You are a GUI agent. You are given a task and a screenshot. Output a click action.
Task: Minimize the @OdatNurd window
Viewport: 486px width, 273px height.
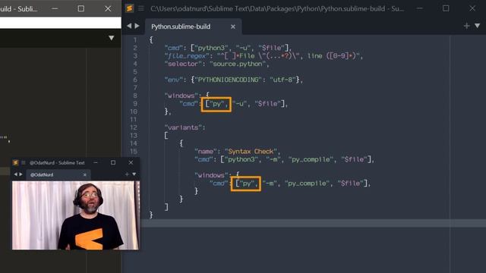point(96,162)
